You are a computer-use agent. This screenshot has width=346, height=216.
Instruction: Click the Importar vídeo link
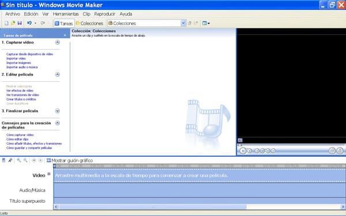coord(16,58)
